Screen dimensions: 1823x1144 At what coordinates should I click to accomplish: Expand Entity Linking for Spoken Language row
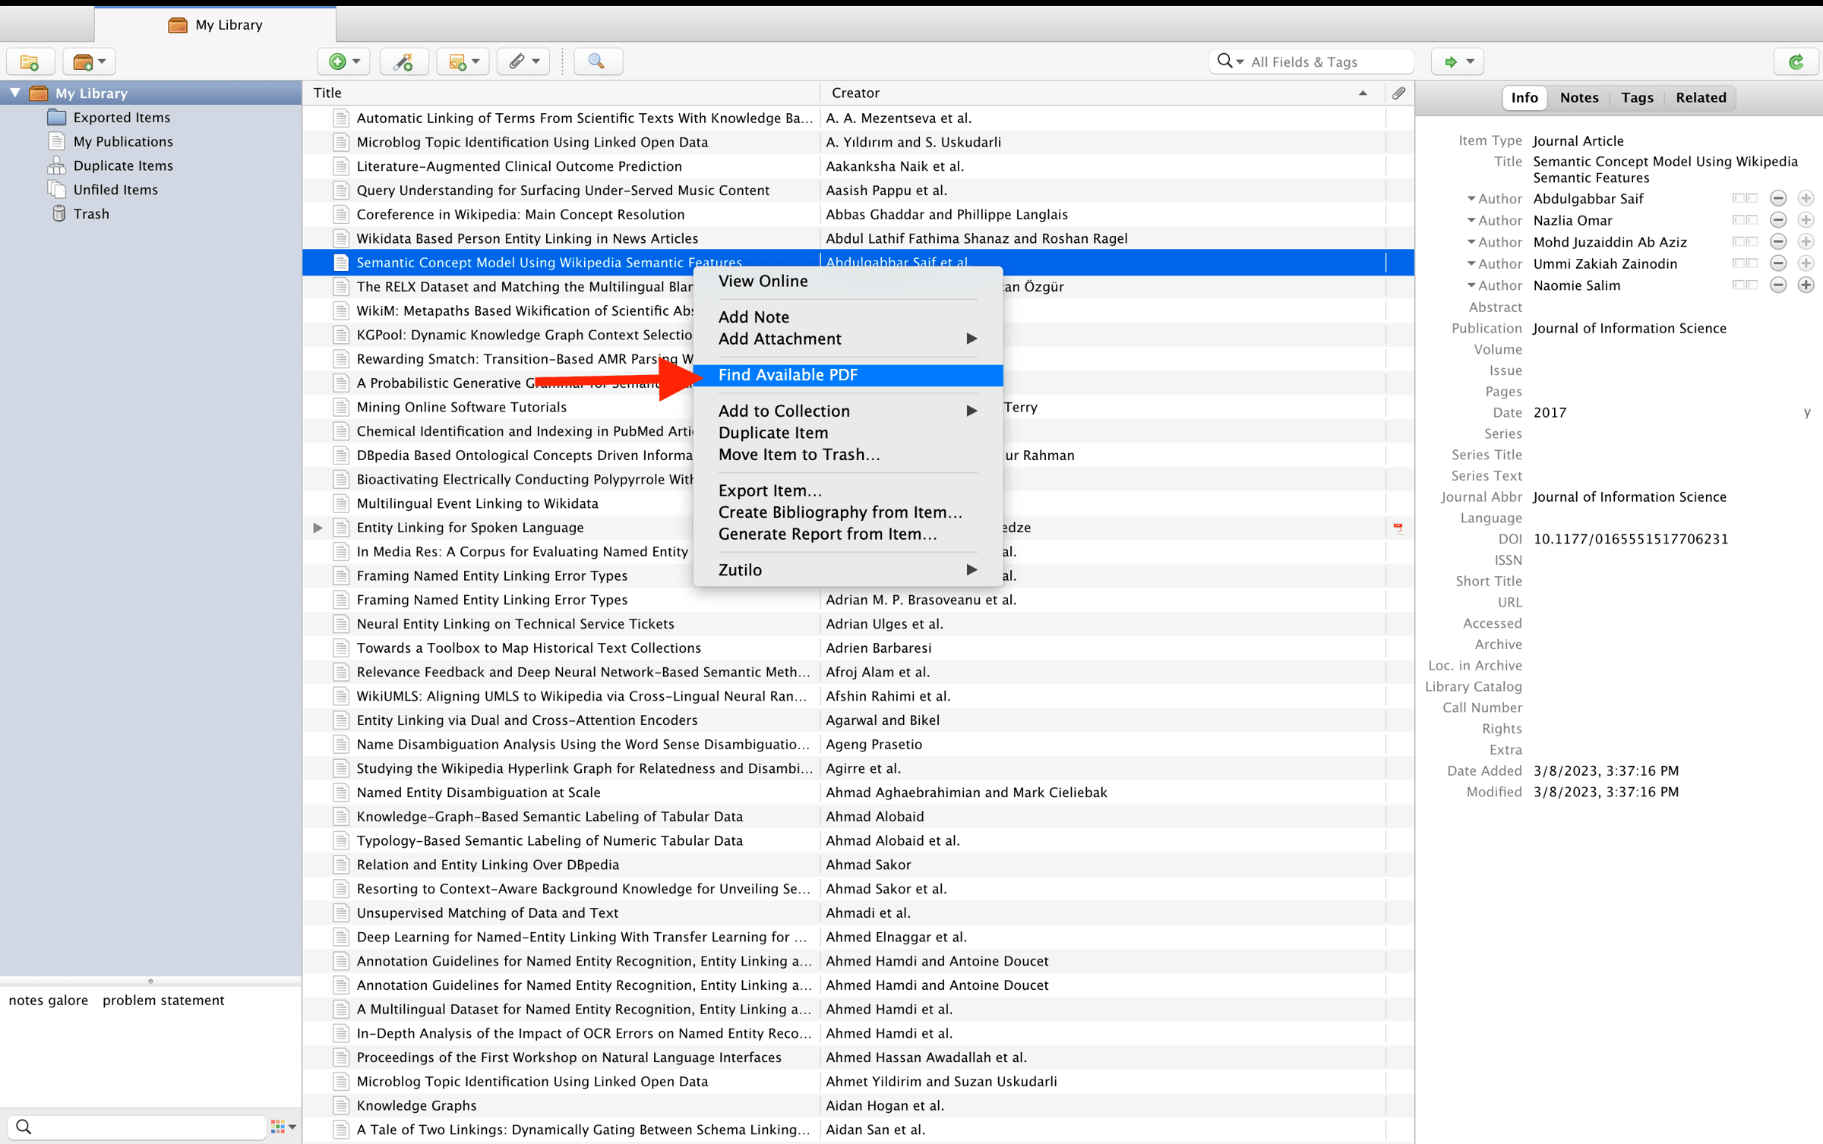click(x=318, y=527)
